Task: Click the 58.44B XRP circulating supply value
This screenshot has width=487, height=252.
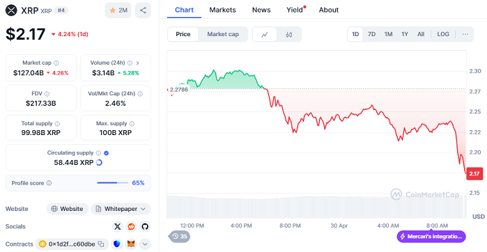Action: pos(74,163)
